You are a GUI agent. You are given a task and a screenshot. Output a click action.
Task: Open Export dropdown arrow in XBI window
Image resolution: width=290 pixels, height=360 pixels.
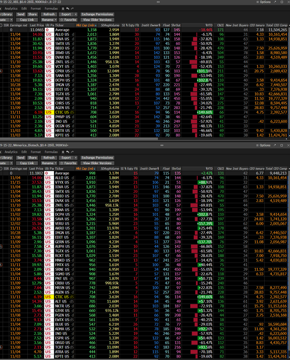pos(76,14)
